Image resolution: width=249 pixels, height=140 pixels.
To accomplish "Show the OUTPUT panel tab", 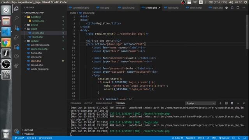I will [x=88, y=103].
